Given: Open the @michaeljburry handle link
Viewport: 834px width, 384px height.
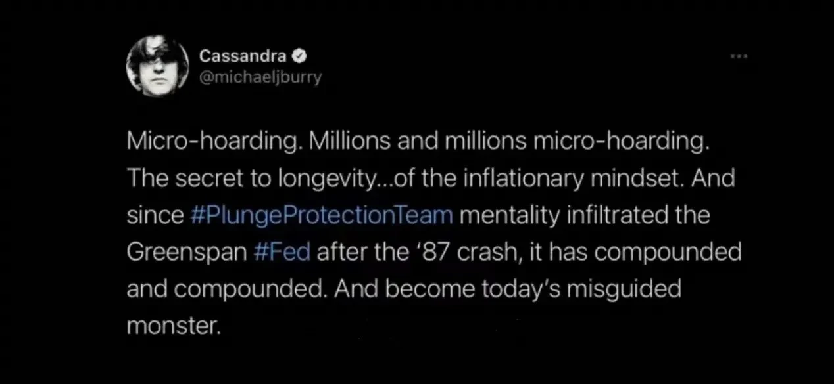Looking at the screenshot, I should pyautogui.click(x=260, y=77).
